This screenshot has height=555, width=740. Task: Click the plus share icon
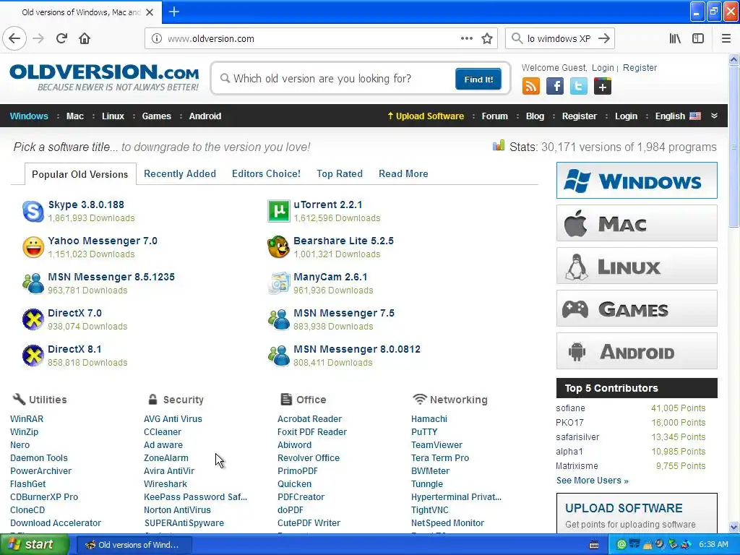[x=603, y=87]
